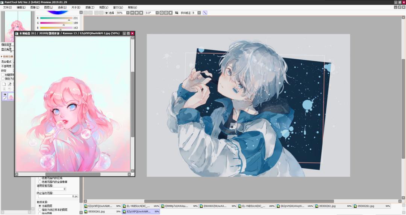Switch to the EK2pVtGXUAAqW tab

tap(295, 206)
